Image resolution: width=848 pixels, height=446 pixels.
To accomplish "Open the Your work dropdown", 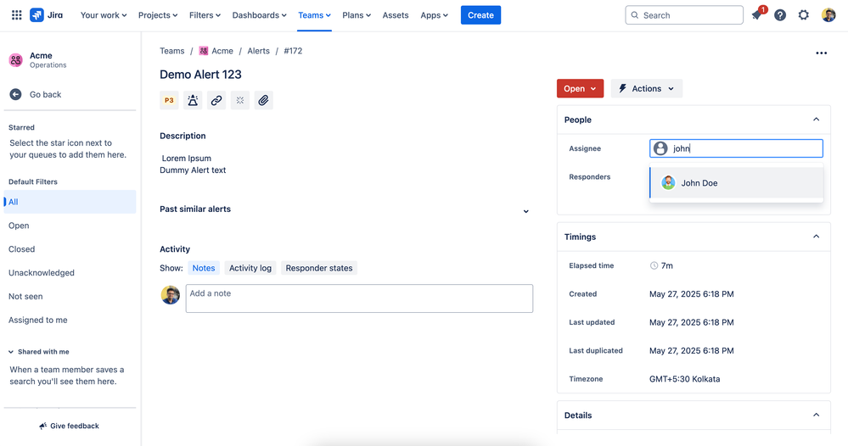I will [x=104, y=15].
